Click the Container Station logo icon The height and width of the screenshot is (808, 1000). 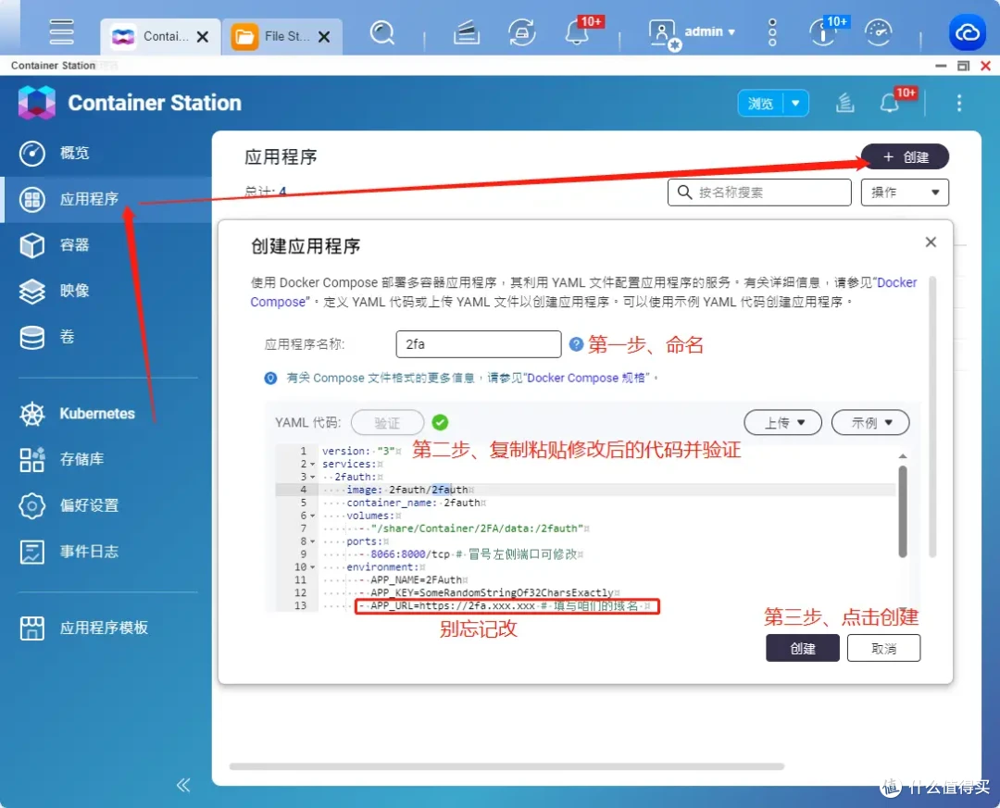click(x=36, y=102)
